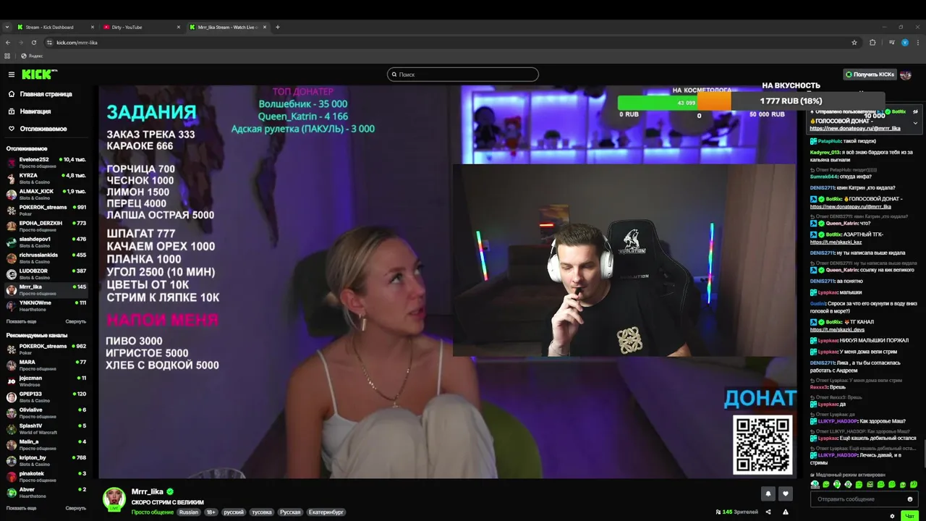This screenshot has height=521, width=926.
Task: Open the pinned donatepay link in chat
Action: (855, 128)
